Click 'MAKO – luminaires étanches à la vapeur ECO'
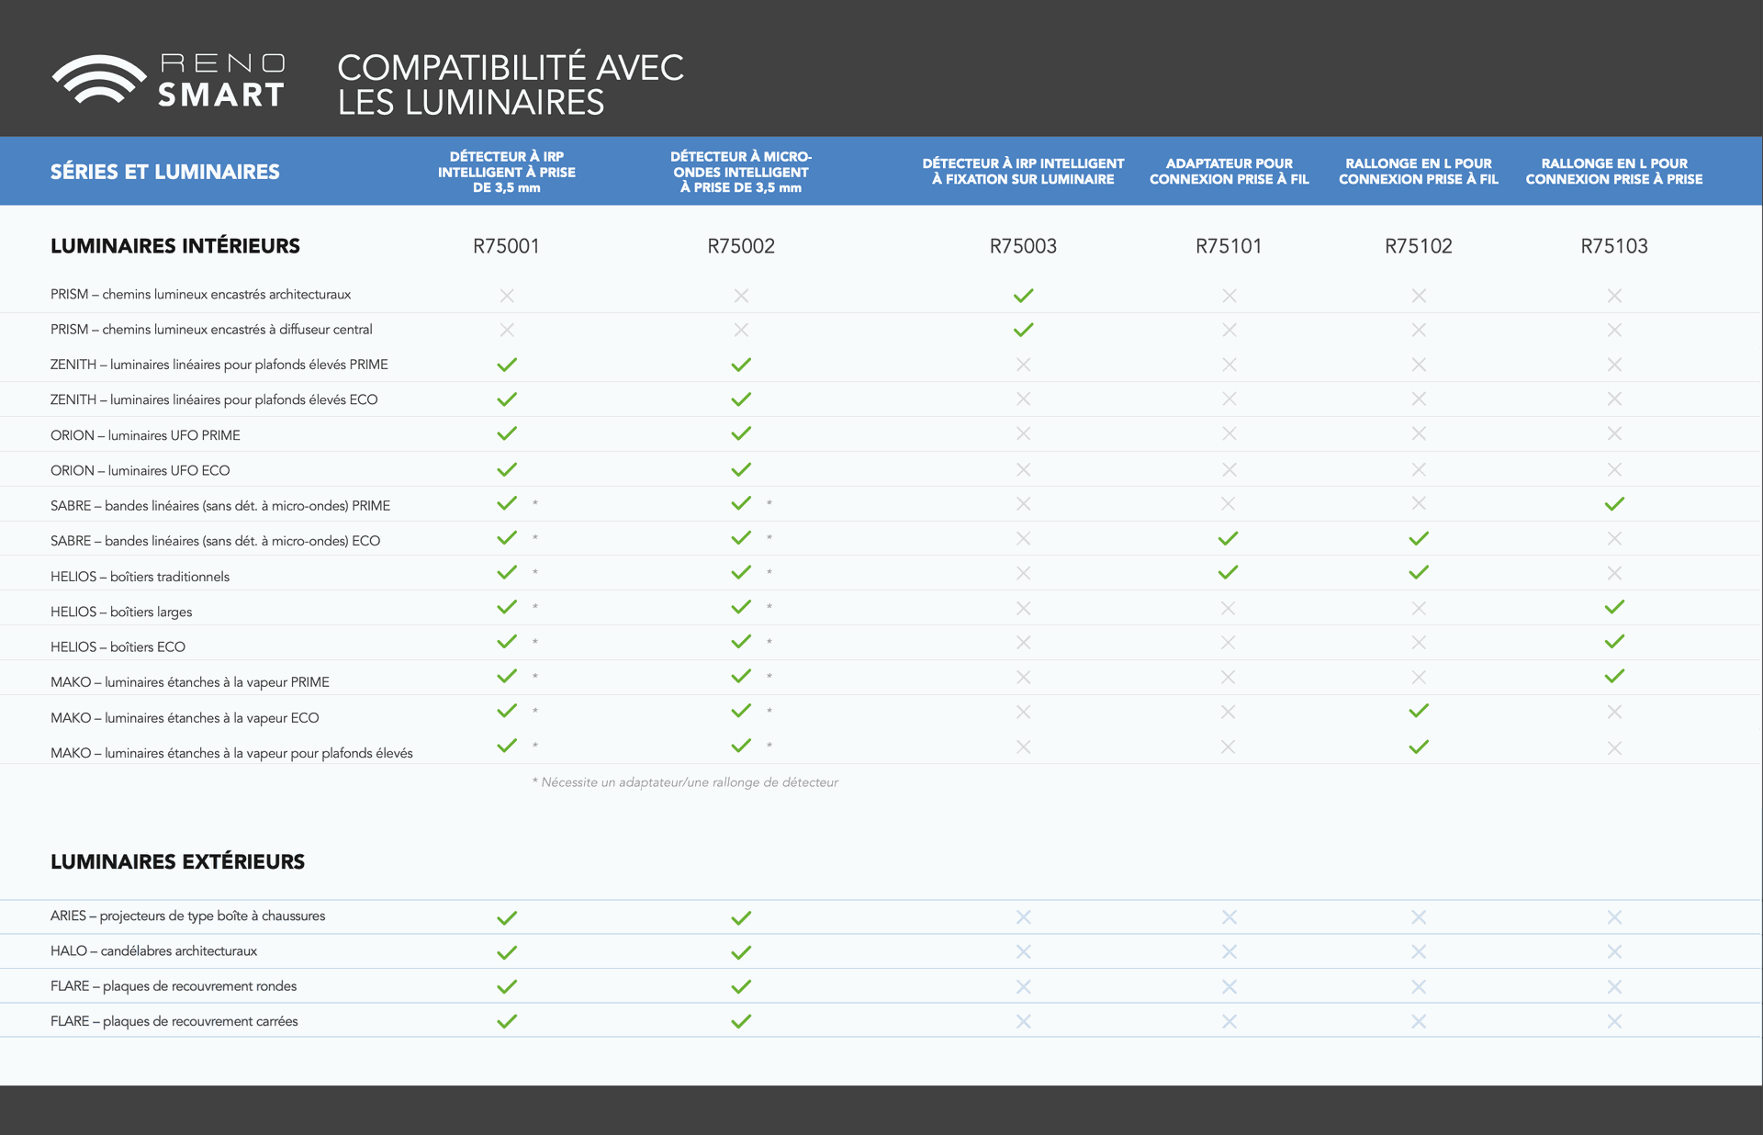Image resolution: width=1763 pixels, height=1135 pixels. pyautogui.click(x=185, y=718)
